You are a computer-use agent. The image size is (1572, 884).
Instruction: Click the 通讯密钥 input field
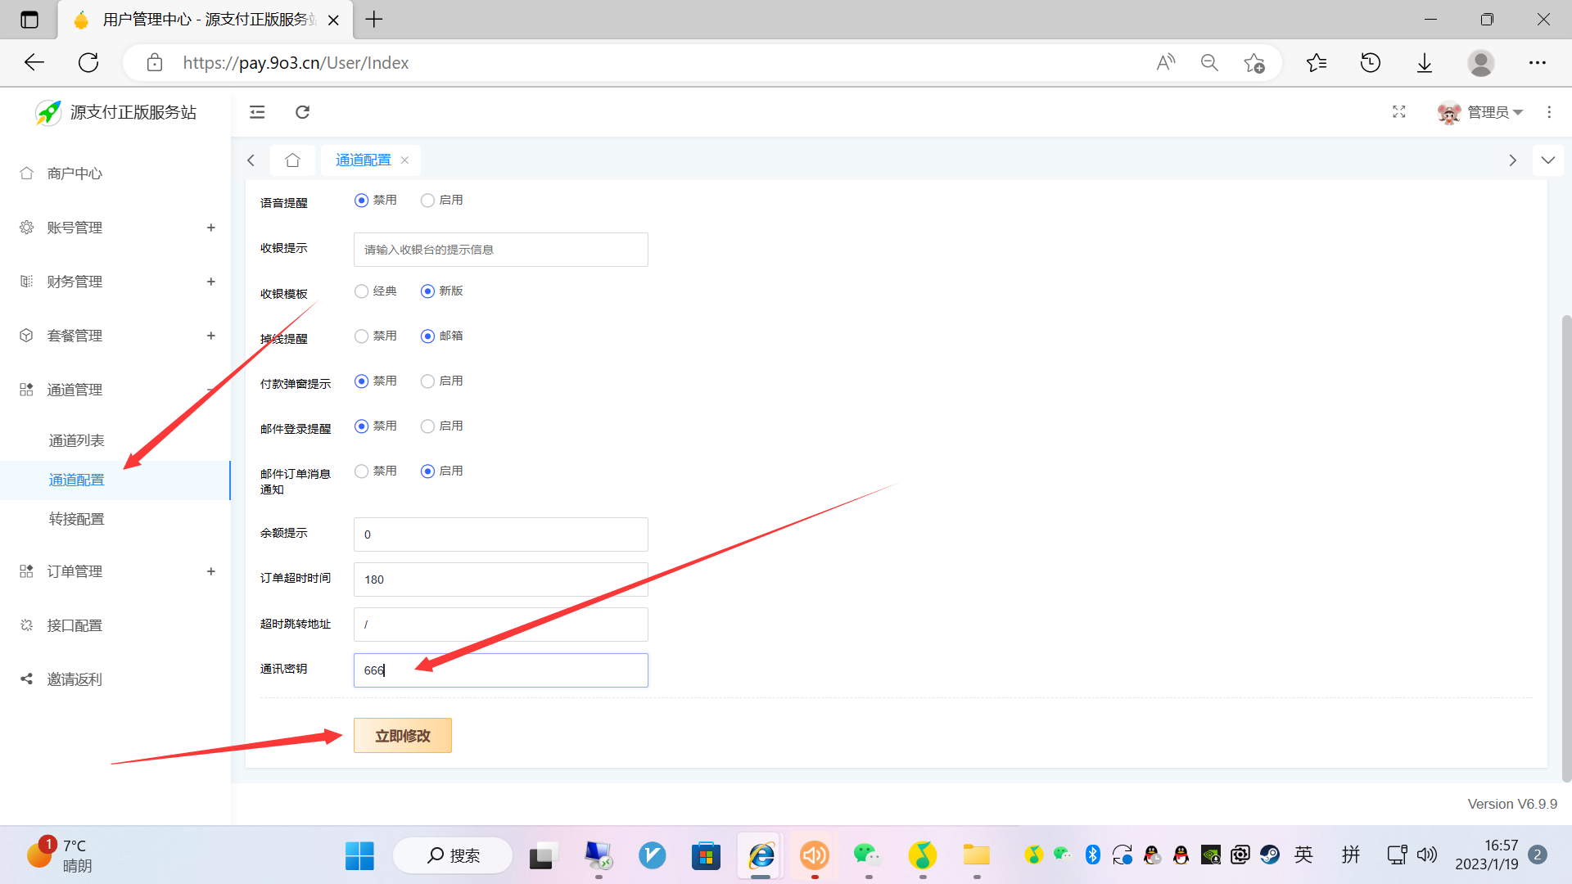[501, 670]
